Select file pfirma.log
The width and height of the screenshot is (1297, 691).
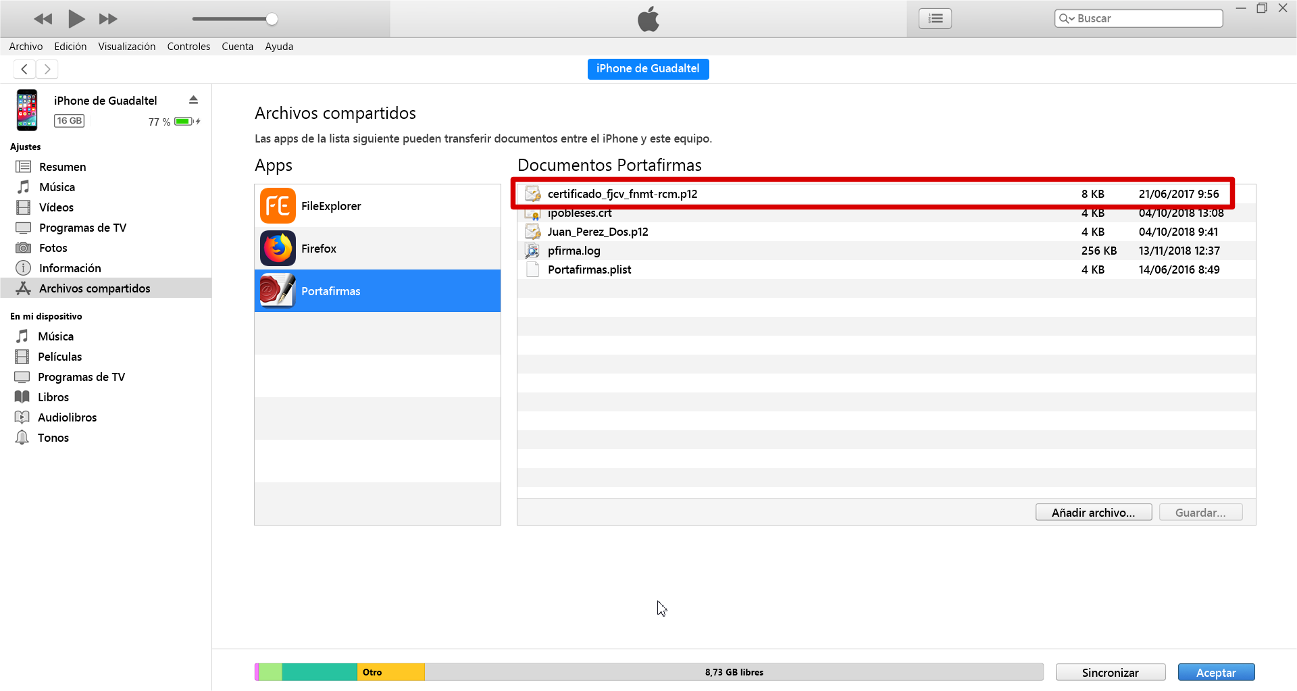click(886, 251)
